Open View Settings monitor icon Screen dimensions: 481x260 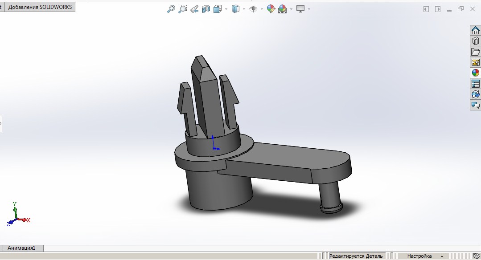pyautogui.click(x=300, y=9)
